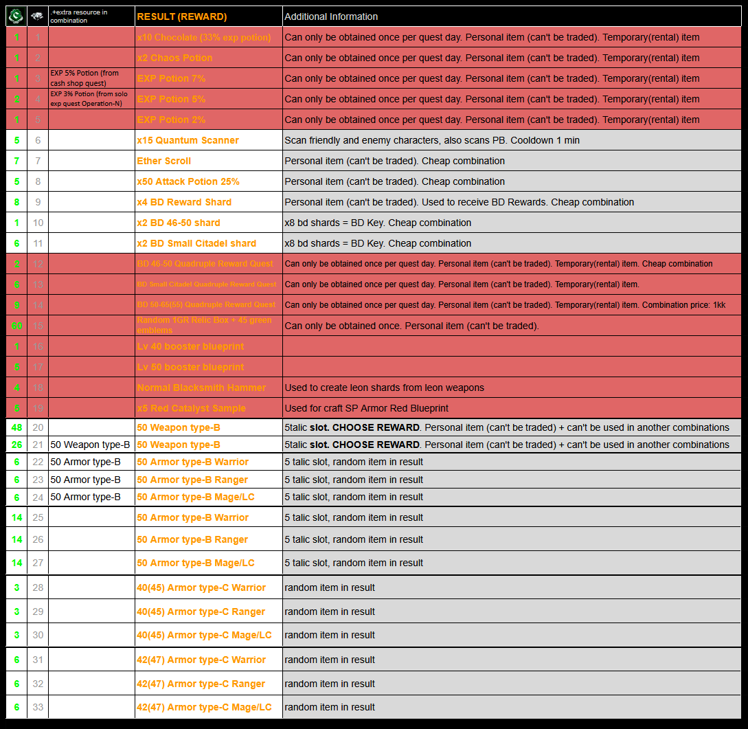The width and height of the screenshot is (748, 729).
Task: Click the Additional Information column header
Action: tap(331, 16)
